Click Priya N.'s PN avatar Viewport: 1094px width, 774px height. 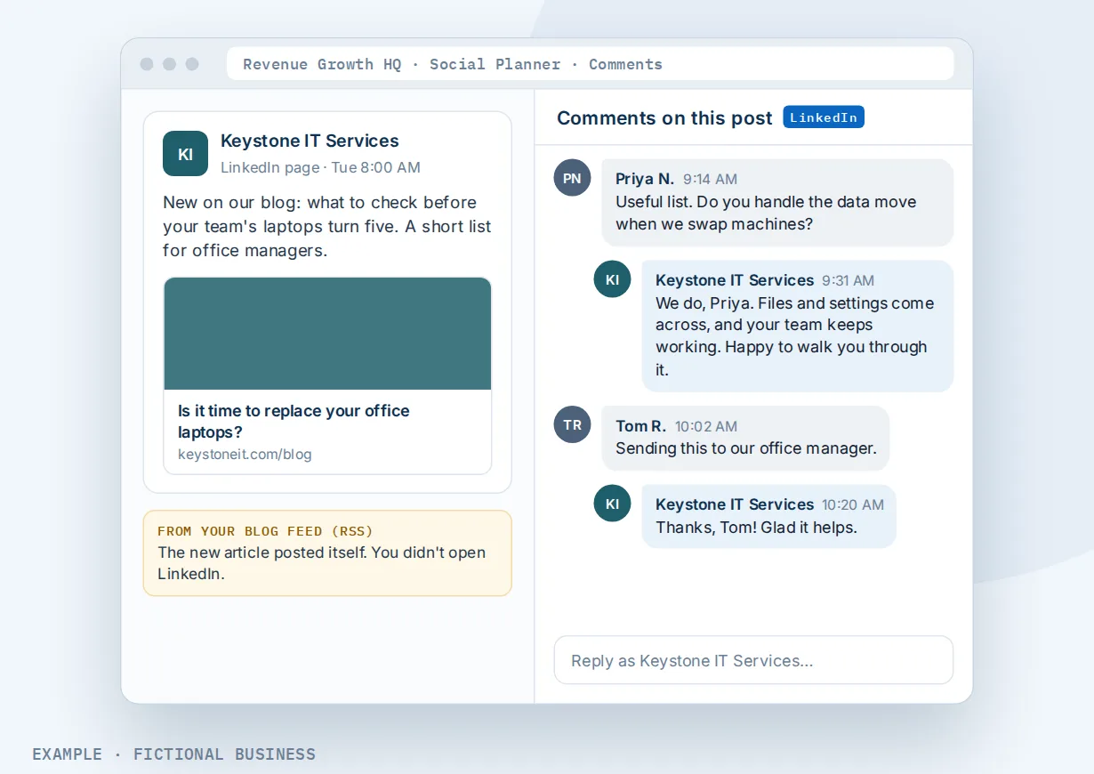tap(572, 178)
